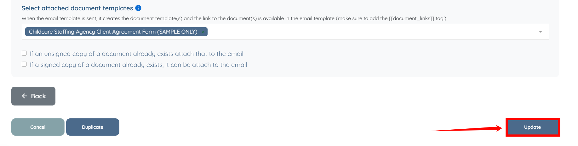Image resolution: width=578 pixels, height=146 pixels.
Task: Click the 'Select attached document templates' heading
Action: click(77, 8)
